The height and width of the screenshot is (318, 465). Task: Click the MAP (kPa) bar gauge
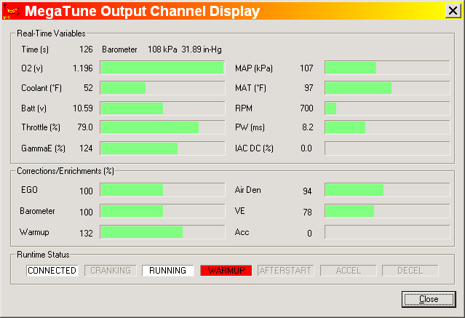[x=387, y=68]
